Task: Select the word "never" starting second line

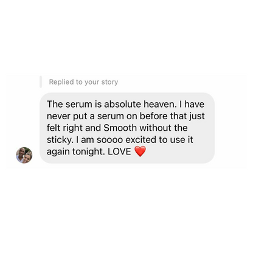Action: pos(58,116)
